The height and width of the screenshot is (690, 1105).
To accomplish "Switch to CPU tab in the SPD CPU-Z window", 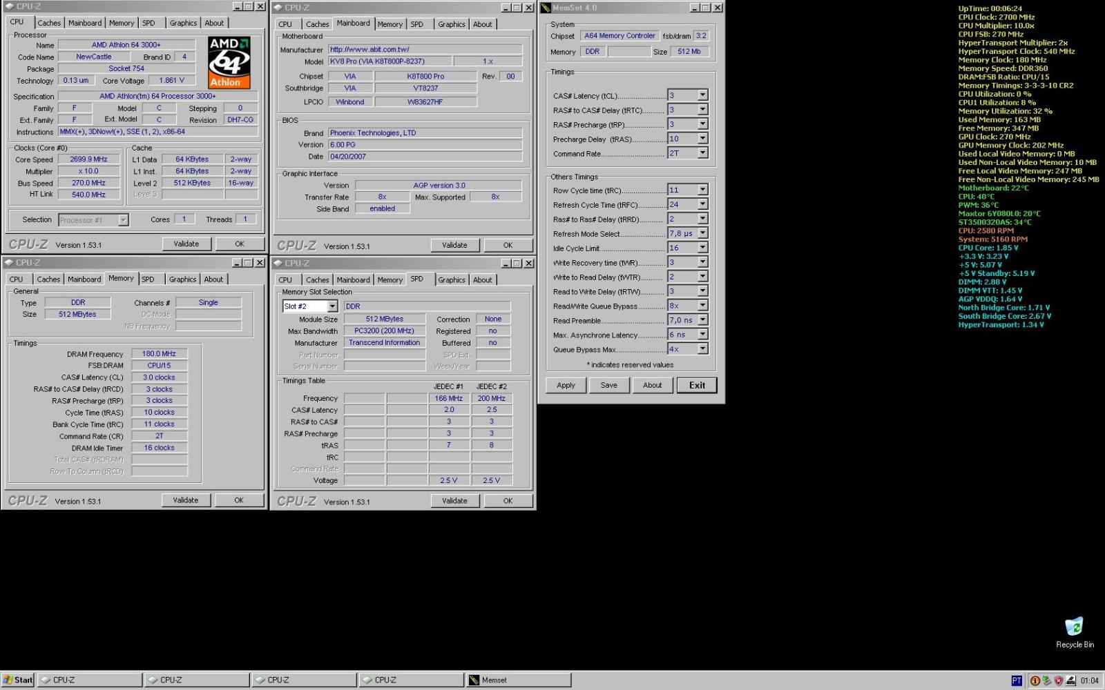I will coord(285,280).
